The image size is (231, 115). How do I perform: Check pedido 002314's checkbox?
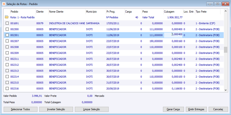[7, 77]
